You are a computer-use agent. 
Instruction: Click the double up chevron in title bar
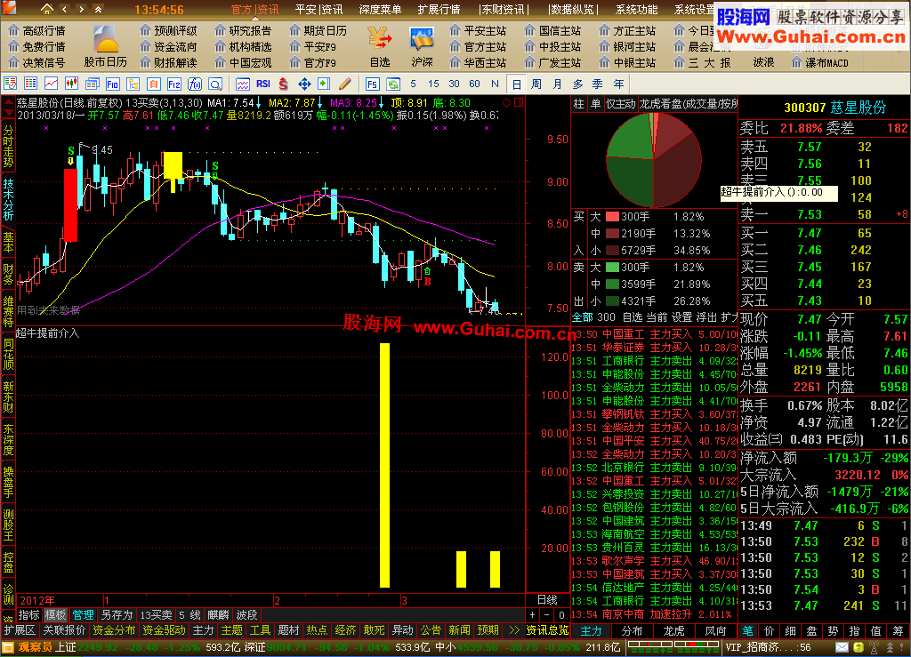point(98,9)
